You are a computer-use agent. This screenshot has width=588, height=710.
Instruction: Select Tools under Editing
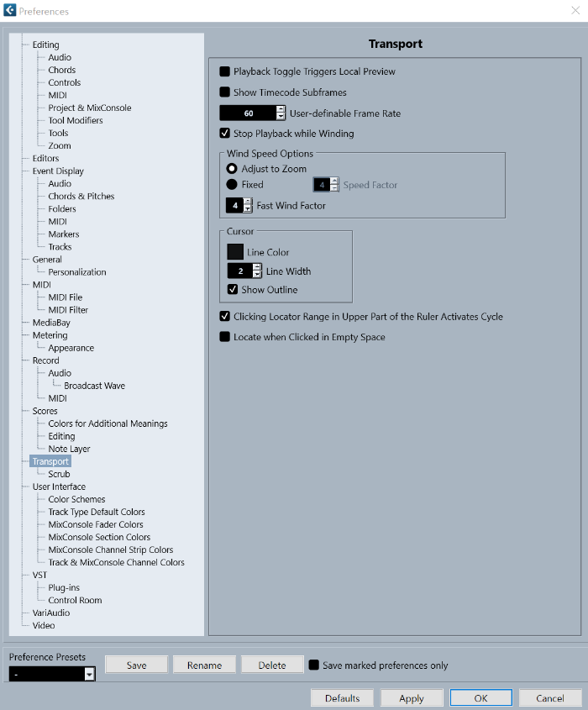coord(59,133)
